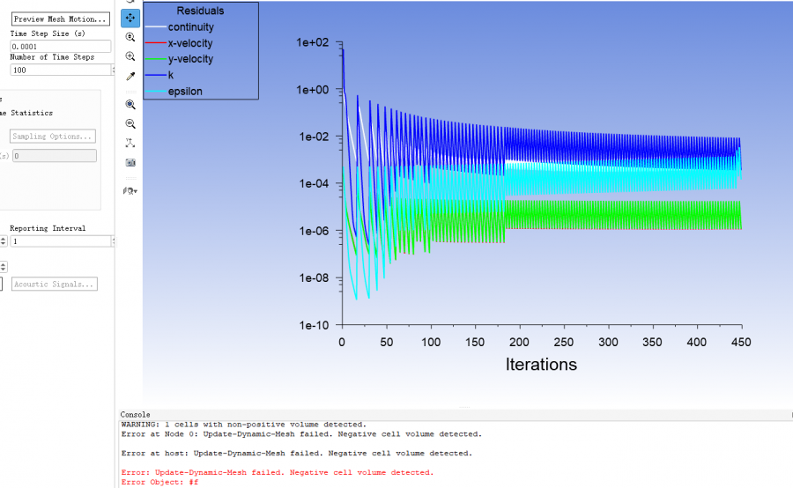Open the view options dropdown icon
793x488 pixels.
(130, 191)
